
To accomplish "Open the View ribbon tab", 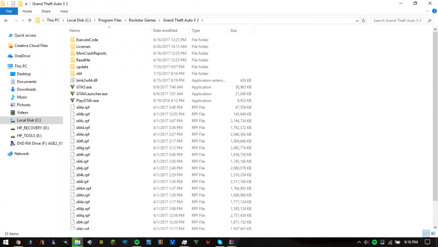I will pos(64,11).
